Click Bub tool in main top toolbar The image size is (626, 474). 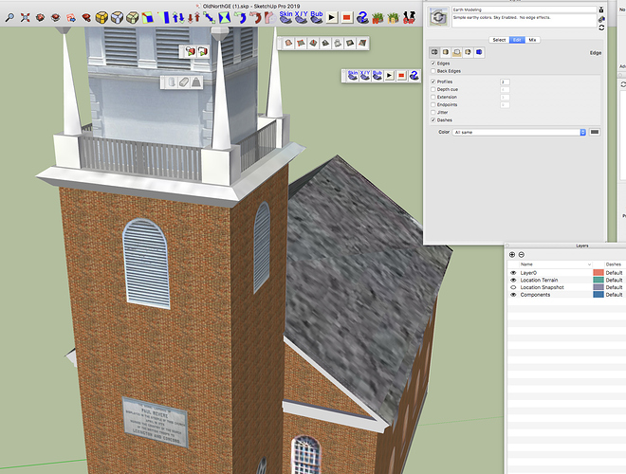coord(317,17)
